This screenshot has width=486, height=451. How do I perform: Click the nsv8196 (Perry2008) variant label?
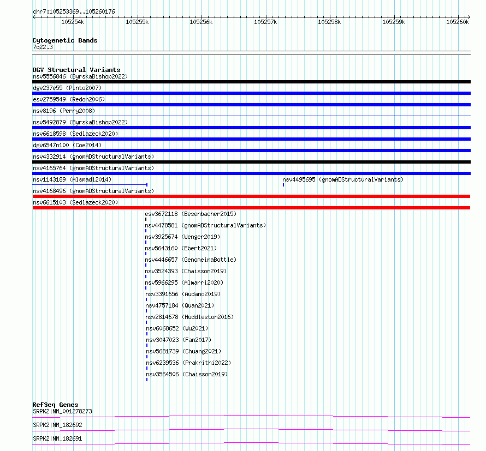click(x=64, y=111)
